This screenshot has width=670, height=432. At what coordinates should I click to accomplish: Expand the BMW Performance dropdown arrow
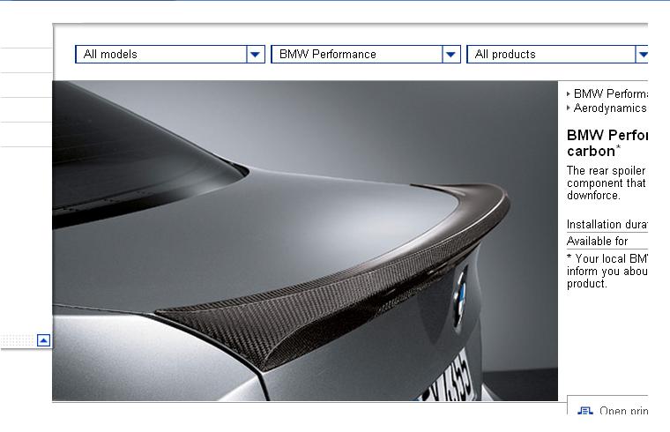[451, 54]
